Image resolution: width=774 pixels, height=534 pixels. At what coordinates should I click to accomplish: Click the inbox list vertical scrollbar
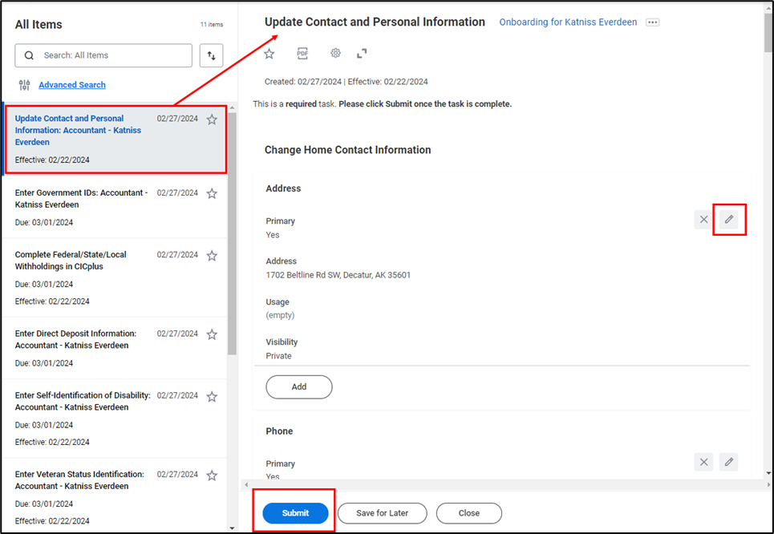(233, 241)
